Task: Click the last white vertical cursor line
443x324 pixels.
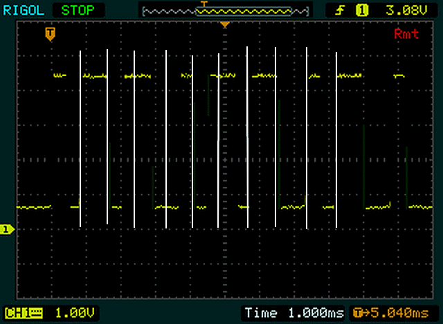Action: click(336, 140)
